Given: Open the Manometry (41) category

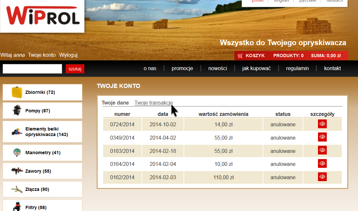Looking at the screenshot, I should 42,153.
